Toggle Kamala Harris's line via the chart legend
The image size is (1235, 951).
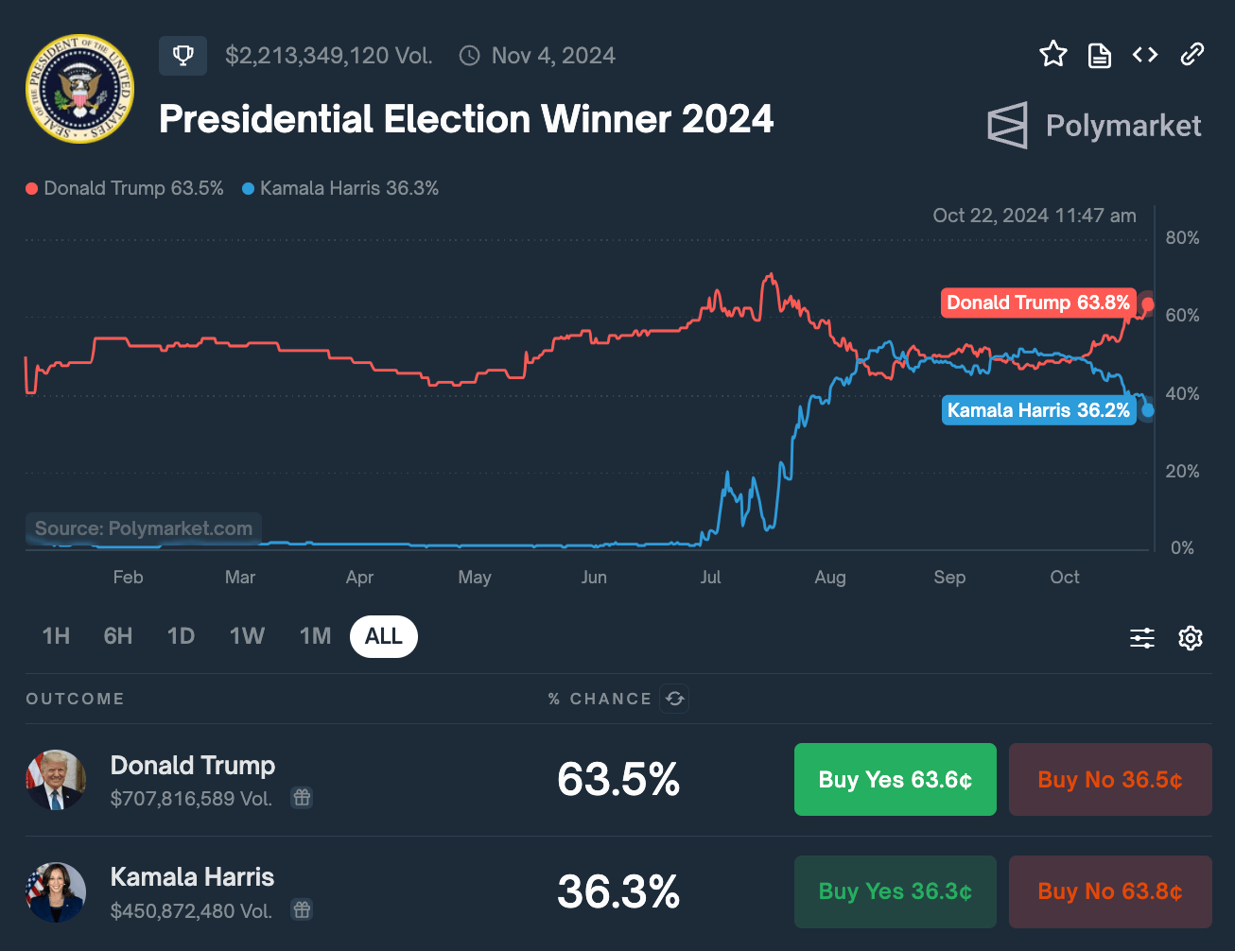340,188
